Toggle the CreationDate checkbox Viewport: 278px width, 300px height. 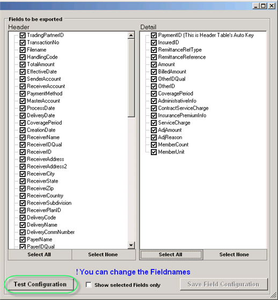pos(23,130)
